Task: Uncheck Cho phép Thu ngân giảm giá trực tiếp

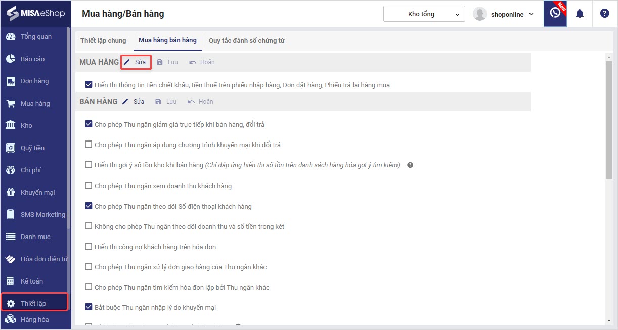Action: (x=89, y=124)
